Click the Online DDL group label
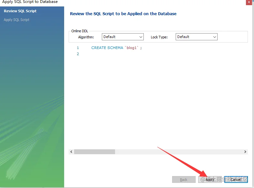254x188 pixels. (x=80, y=31)
